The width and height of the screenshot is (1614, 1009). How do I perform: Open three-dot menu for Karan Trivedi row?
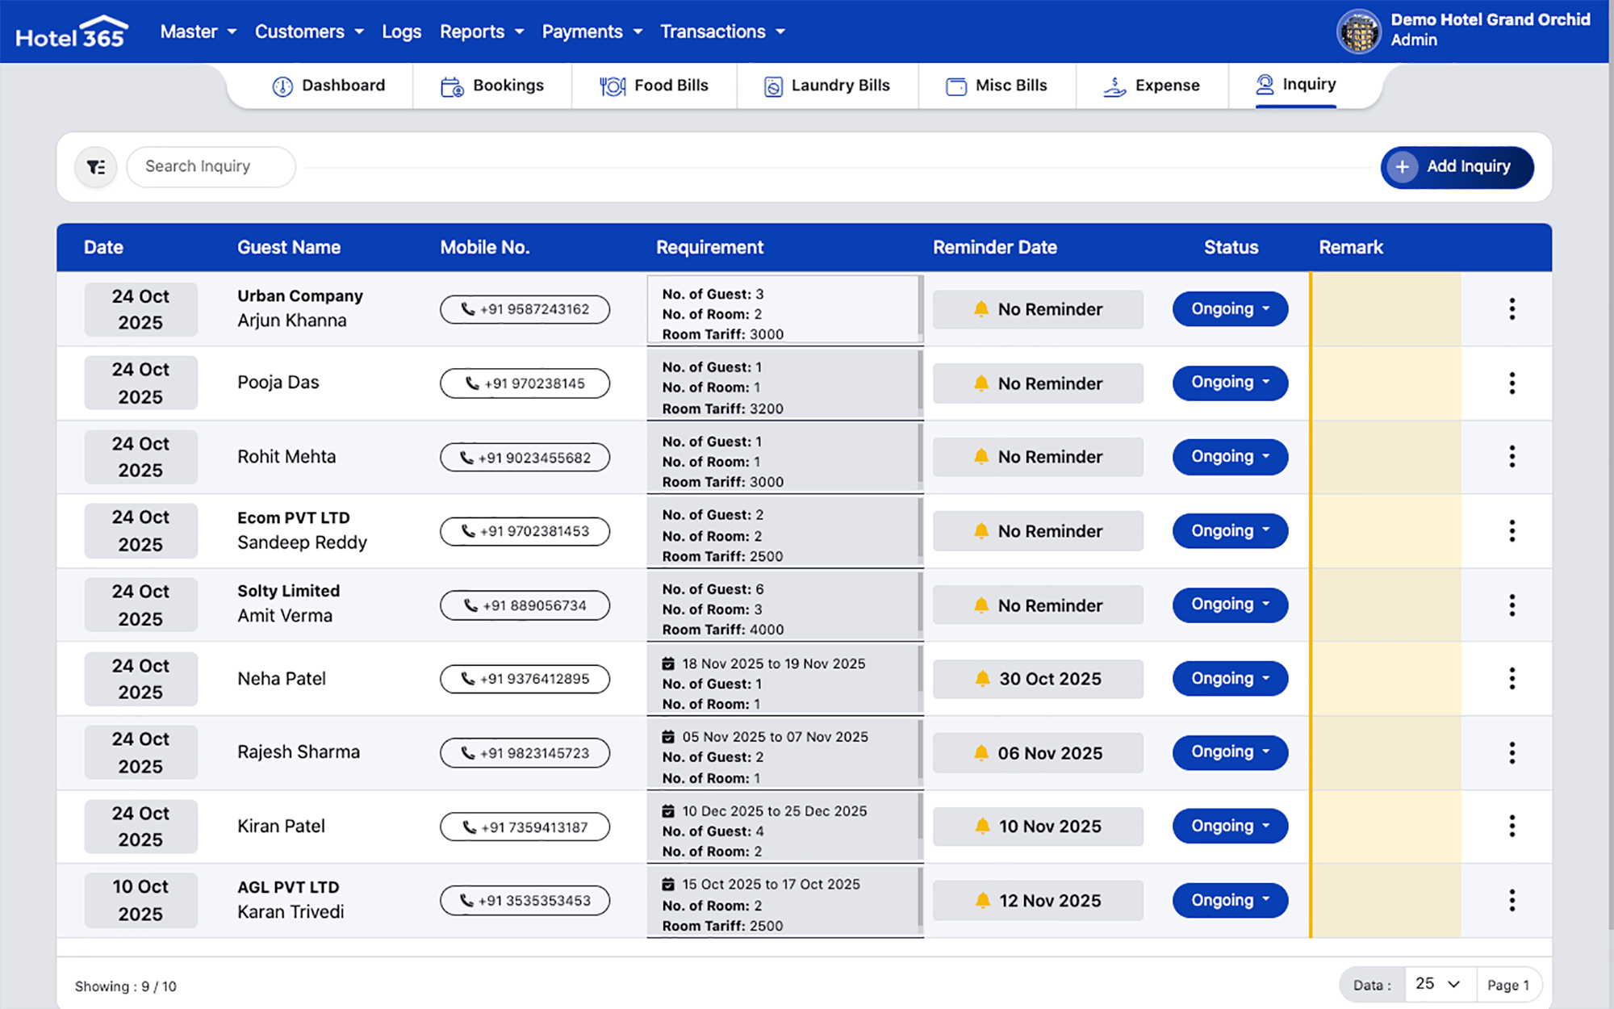[x=1512, y=900]
